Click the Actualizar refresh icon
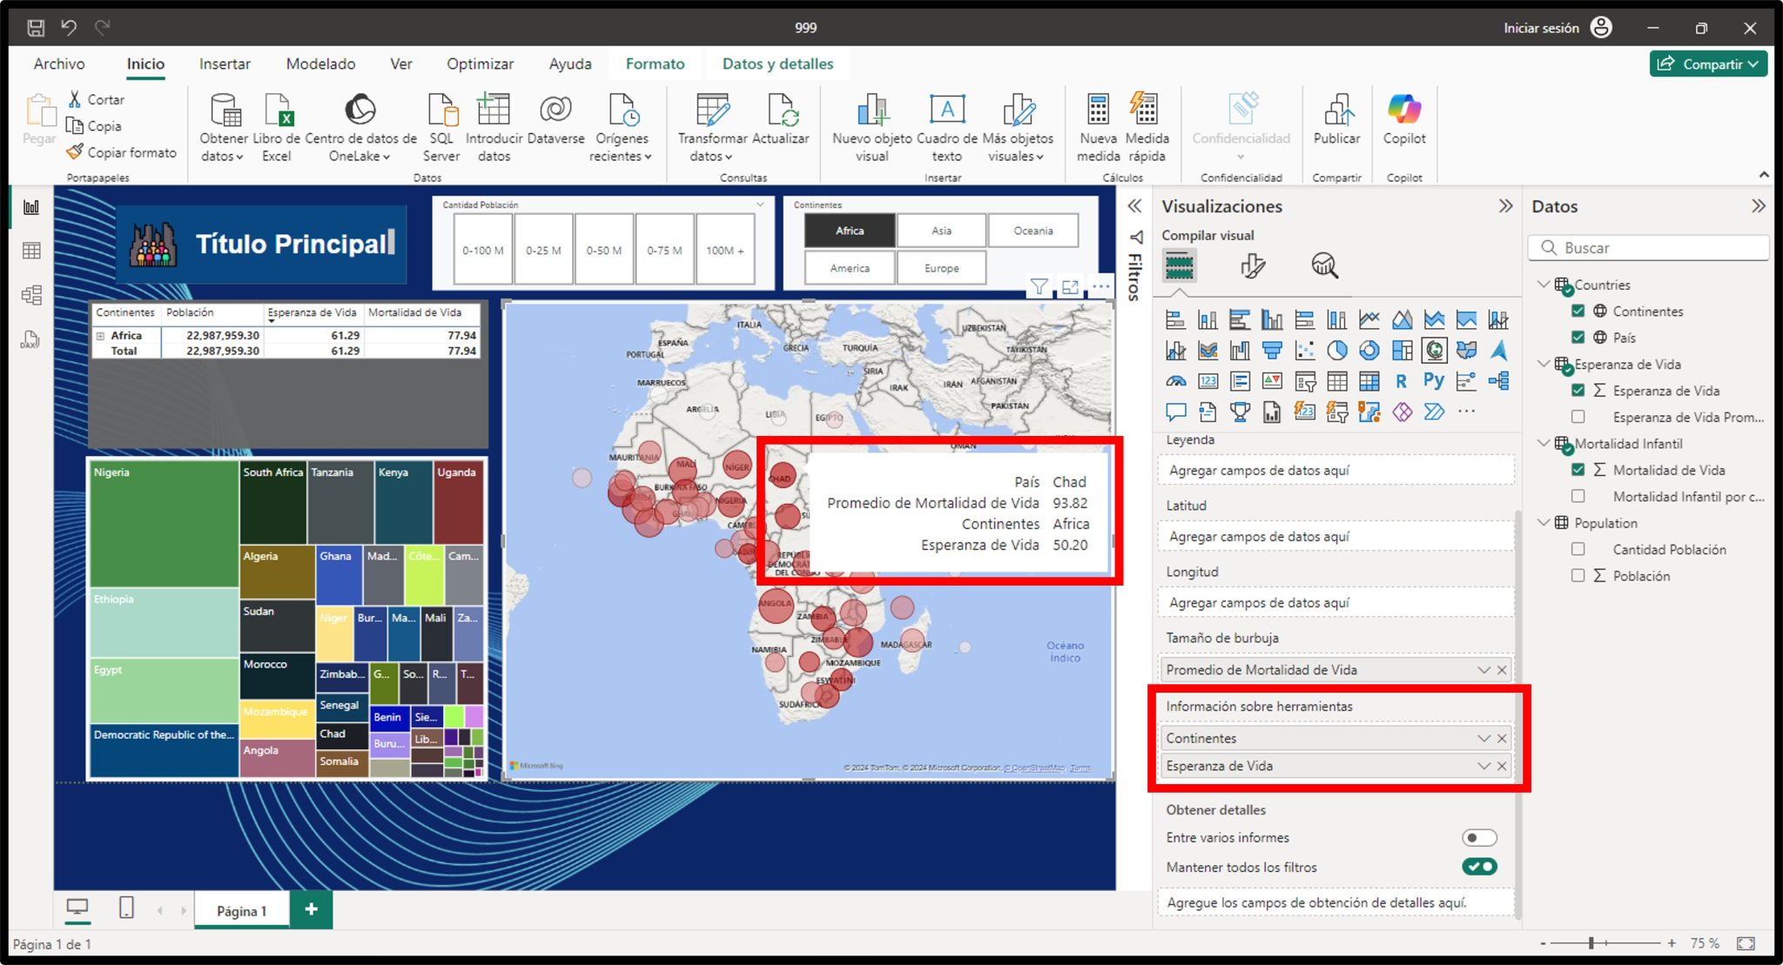This screenshot has width=1783, height=965. click(x=781, y=117)
